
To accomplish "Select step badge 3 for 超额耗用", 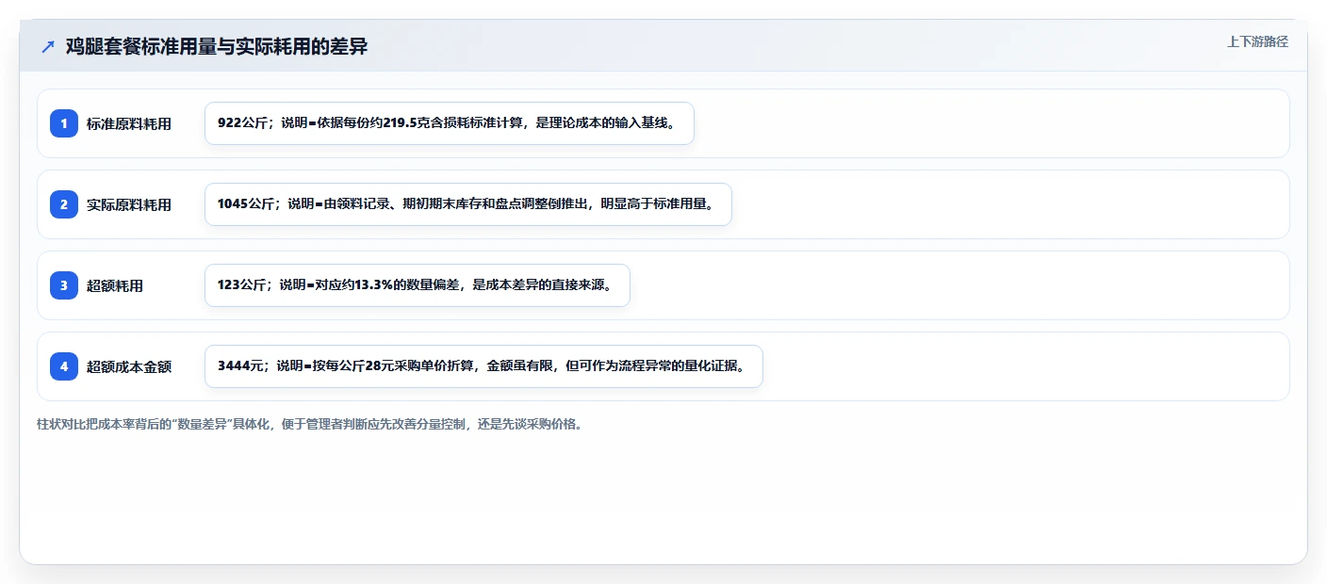I will click(64, 285).
